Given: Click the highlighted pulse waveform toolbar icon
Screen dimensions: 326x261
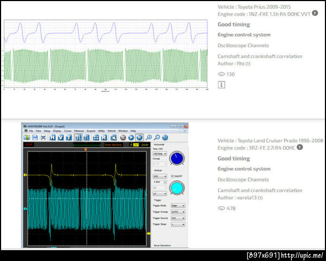Looking at the screenshot, I should coord(78,137).
